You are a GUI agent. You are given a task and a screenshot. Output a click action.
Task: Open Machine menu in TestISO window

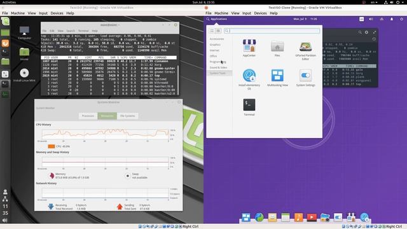pyautogui.click(x=18, y=13)
